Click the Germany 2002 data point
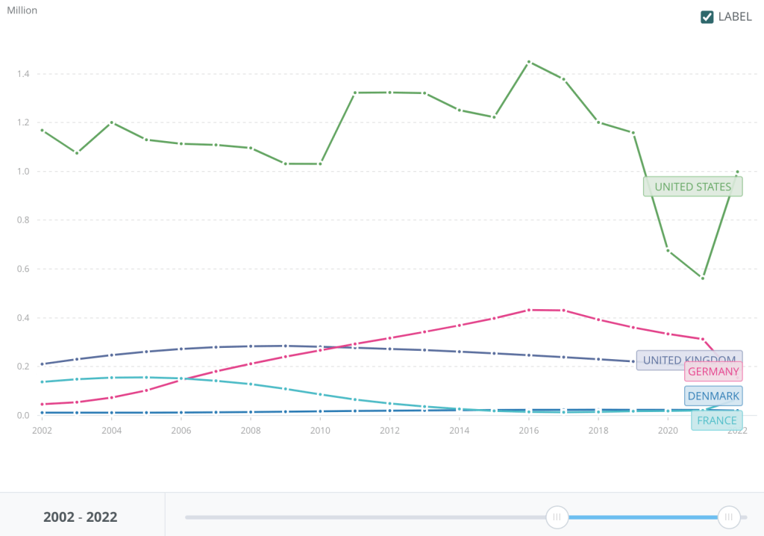 (43, 405)
